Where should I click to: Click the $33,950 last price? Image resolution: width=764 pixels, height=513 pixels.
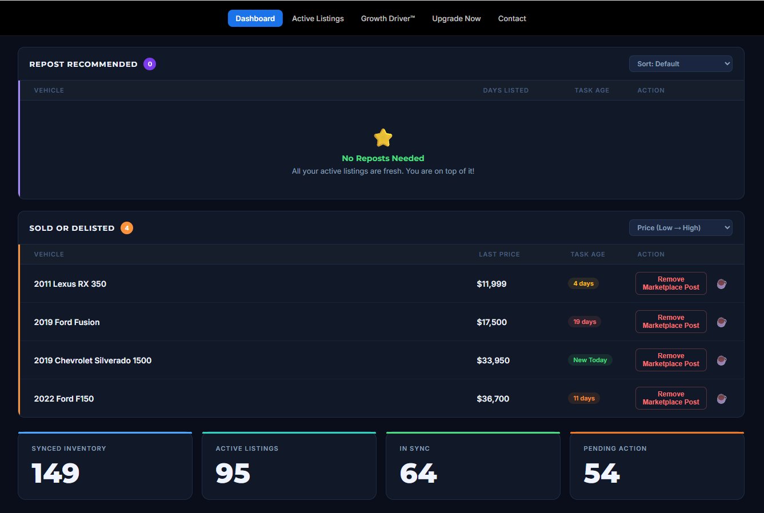[x=493, y=360]
